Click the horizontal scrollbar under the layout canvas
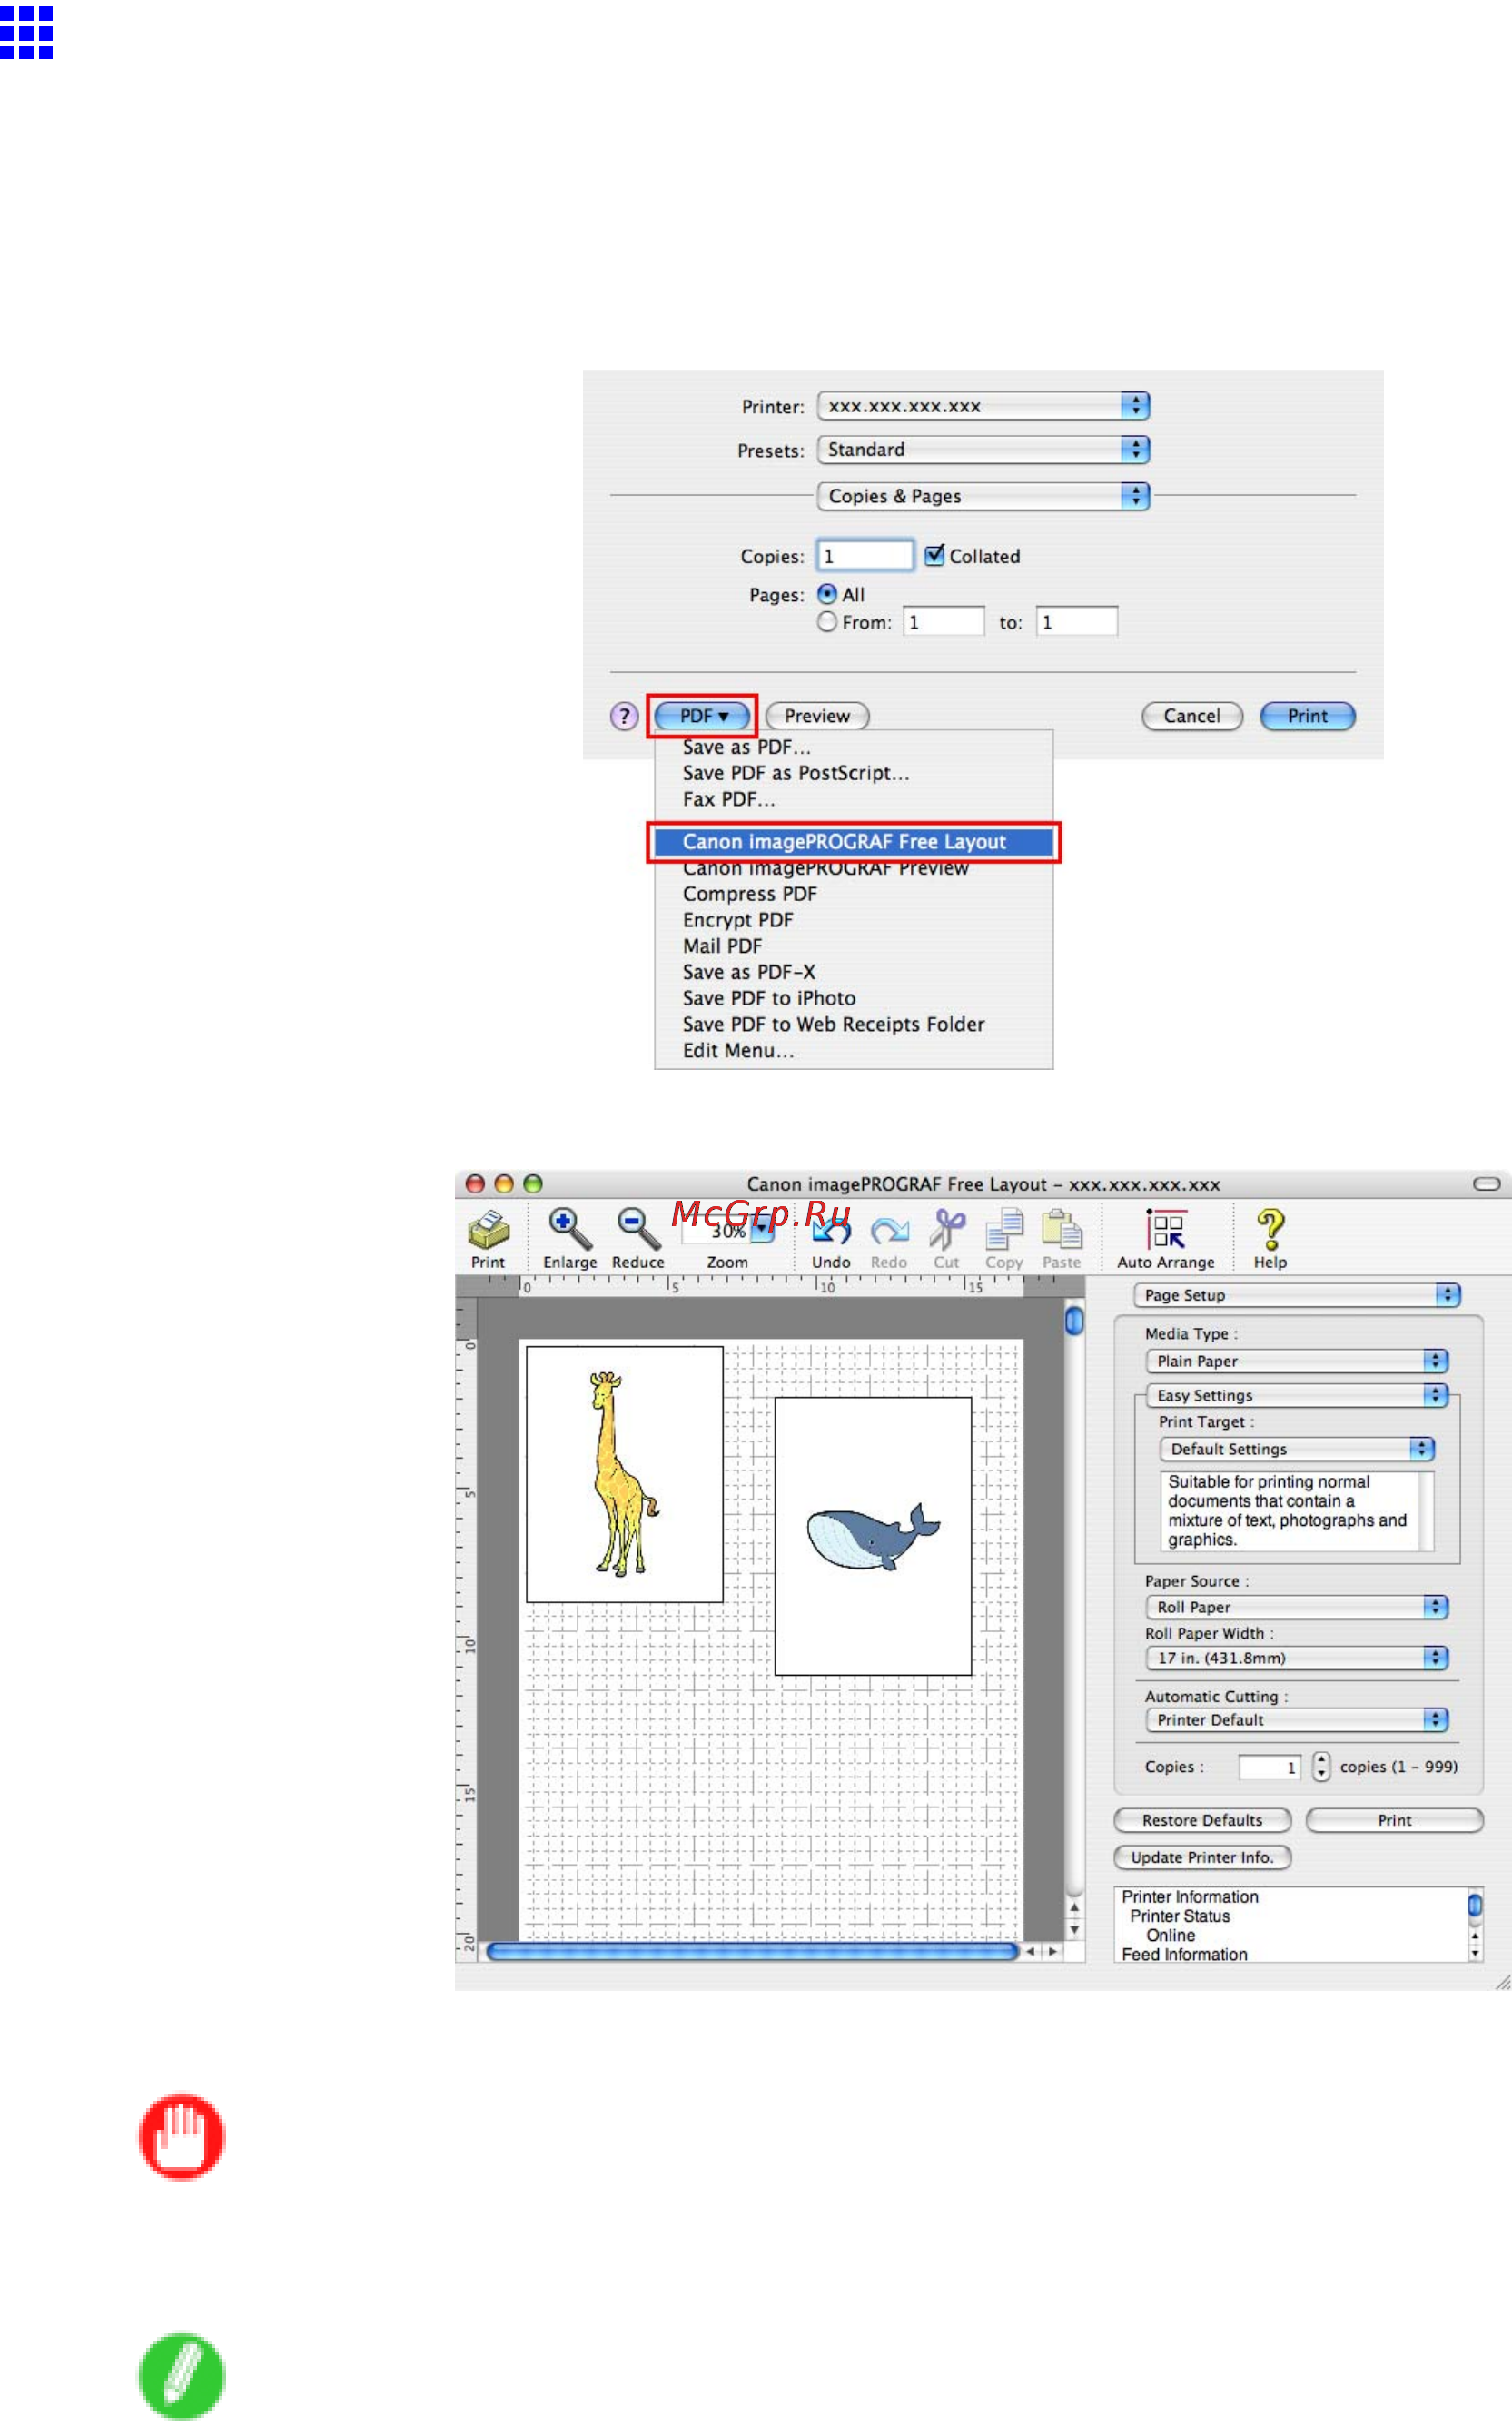 pos(752,1951)
